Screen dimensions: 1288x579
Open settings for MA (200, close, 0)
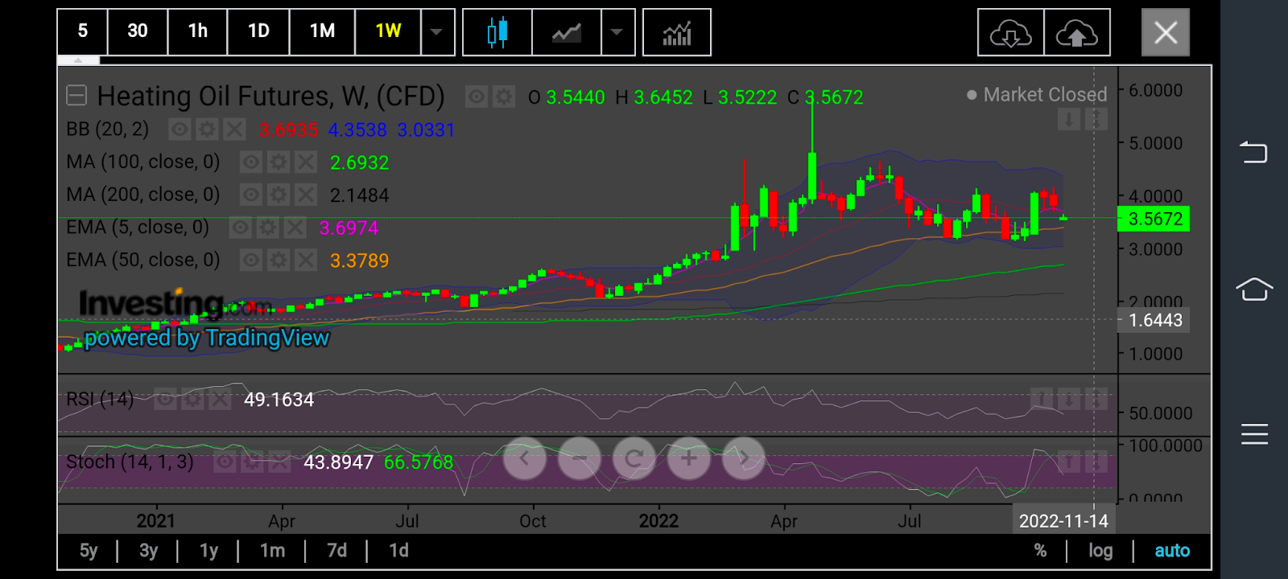click(x=279, y=195)
